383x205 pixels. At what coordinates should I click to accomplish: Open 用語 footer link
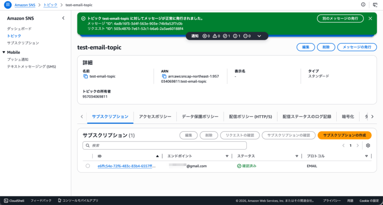350,201
